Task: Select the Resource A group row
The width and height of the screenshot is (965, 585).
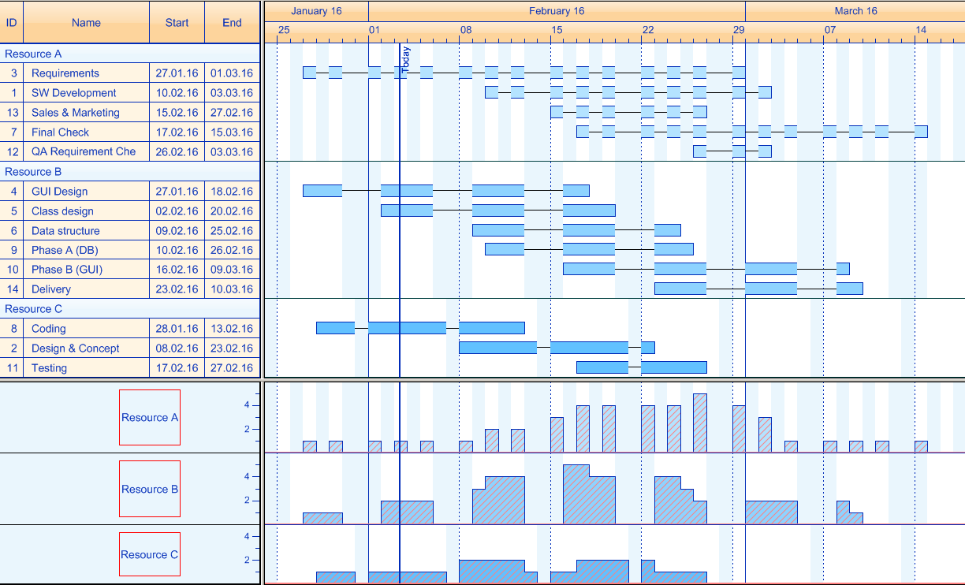Action: [x=130, y=54]
